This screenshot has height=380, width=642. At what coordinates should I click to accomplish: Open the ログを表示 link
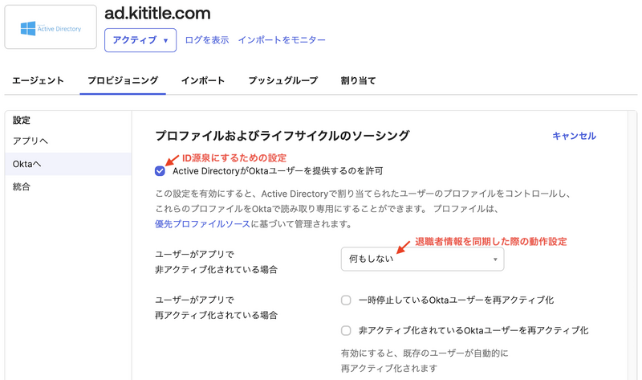(x=207, y=40)
